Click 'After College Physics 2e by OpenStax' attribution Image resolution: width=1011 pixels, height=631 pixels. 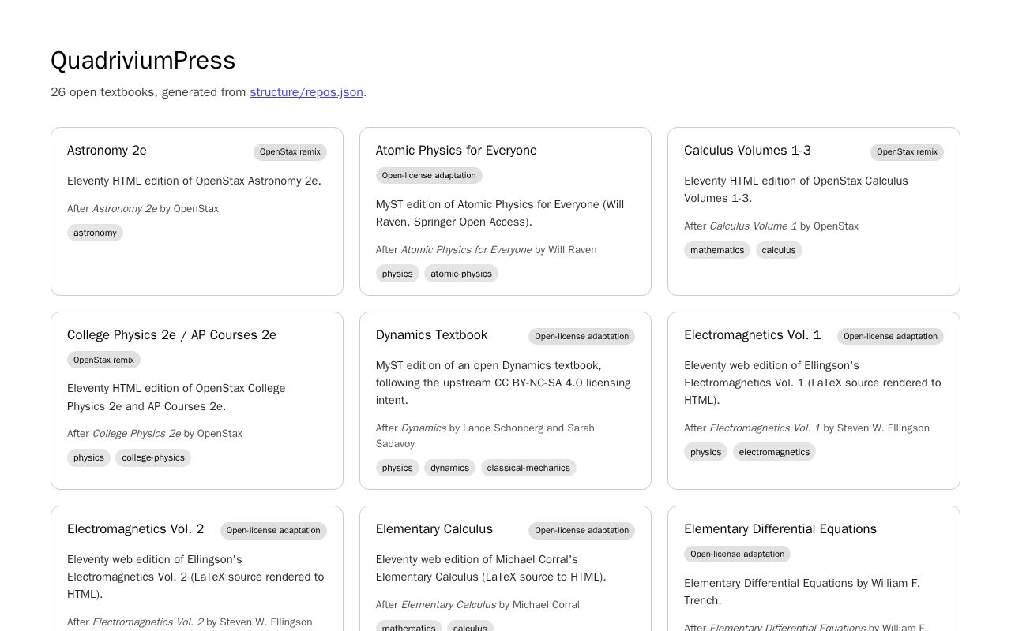point(155,434)
